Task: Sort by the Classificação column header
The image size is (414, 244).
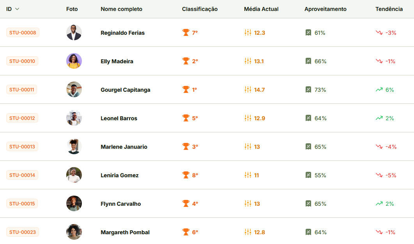Action: click(200, 9)
